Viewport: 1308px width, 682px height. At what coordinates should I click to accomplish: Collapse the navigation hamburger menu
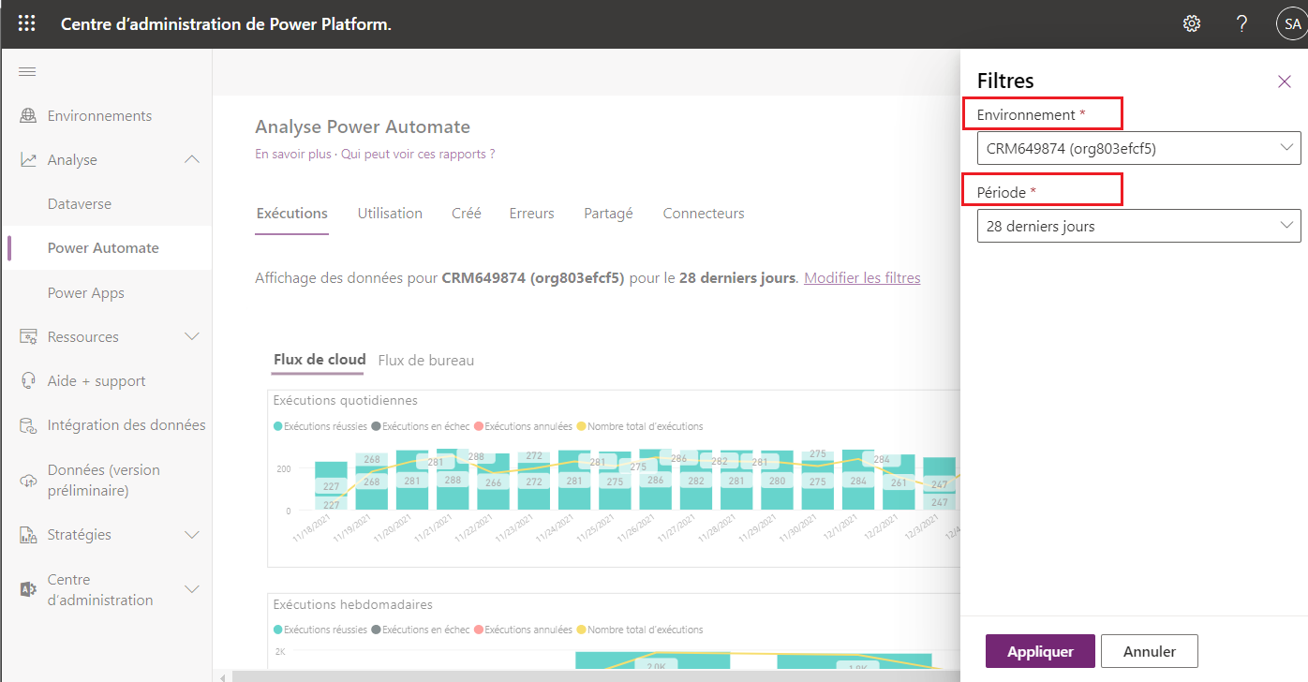pos(27,72)
